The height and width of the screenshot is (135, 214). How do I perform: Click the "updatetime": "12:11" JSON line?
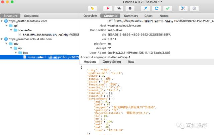(x=105, y=73)
